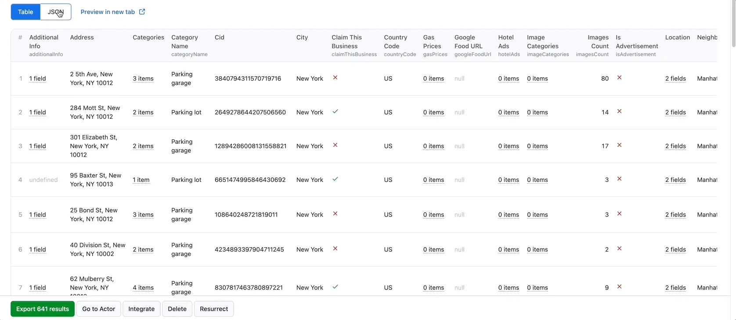Click the Resurrect button

[x=214, y=309]
